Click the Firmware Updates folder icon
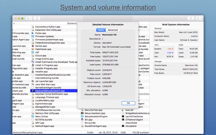 coord(33,36)
